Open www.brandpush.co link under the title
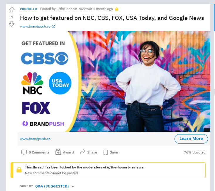Screen dimensions: 215x191 (x=35, y=26)
